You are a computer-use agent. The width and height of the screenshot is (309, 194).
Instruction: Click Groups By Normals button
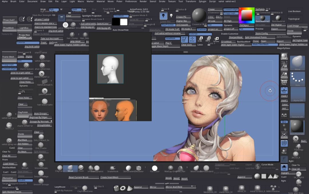point(40,122)
